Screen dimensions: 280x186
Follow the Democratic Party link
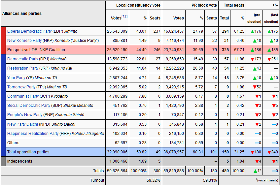click(x=22, y=59)
